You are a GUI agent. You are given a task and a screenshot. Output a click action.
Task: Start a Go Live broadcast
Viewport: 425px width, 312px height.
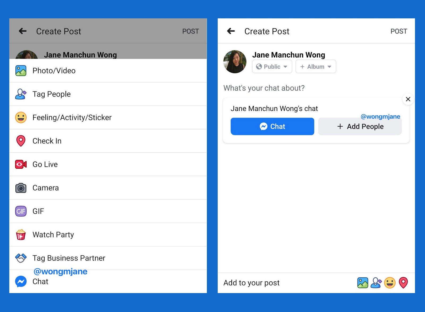[45, 164]
